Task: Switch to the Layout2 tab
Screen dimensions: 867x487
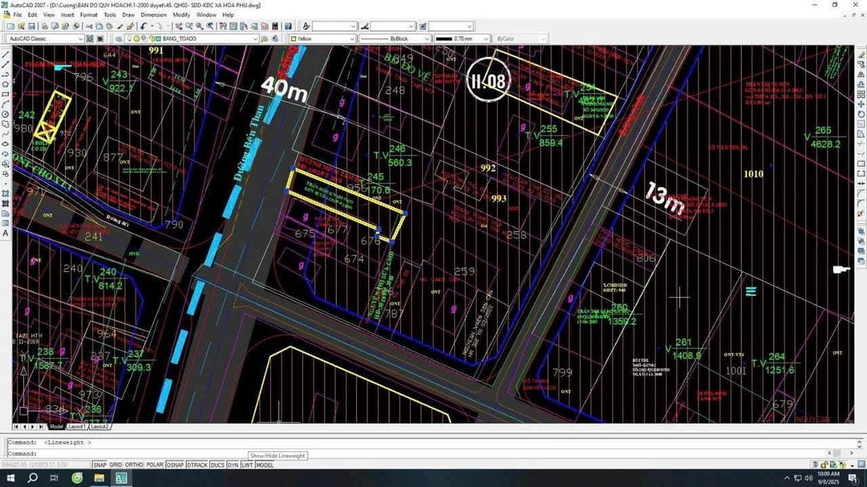Action: (x=100, y=426)
